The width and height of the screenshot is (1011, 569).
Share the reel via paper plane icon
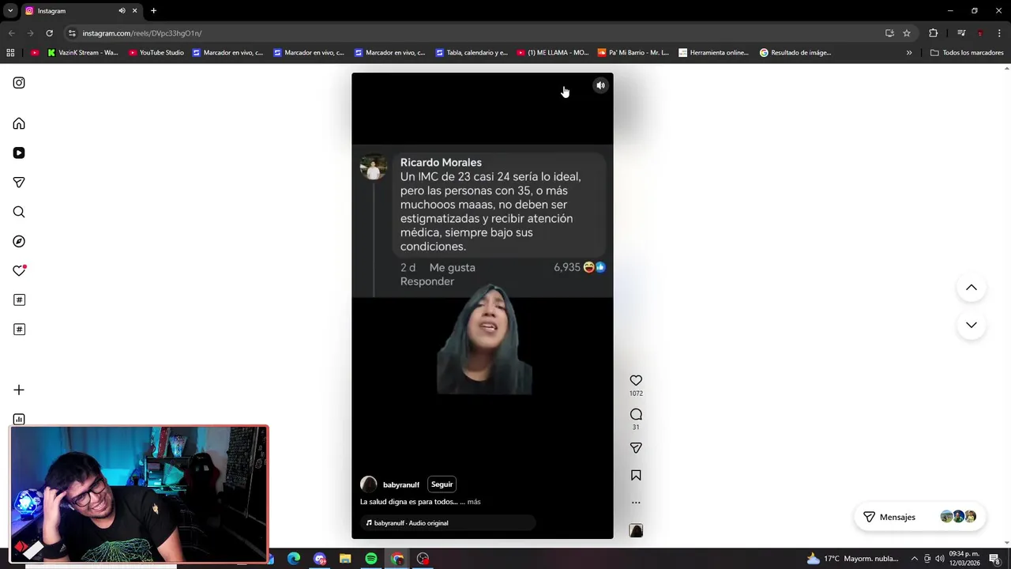click(x=636, y=448)
